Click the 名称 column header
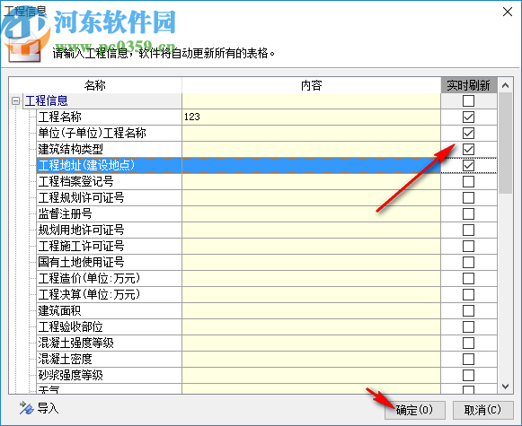522x426 pixels. point(95,85)
